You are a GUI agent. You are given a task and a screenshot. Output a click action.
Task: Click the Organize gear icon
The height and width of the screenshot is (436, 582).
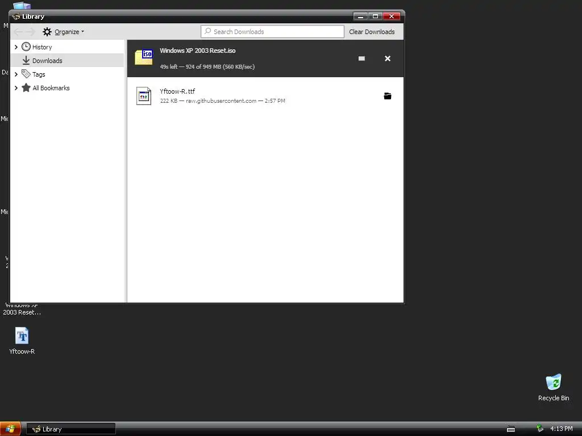click(47, 32)
